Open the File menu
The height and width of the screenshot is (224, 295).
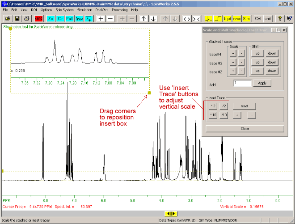[5, 10]
